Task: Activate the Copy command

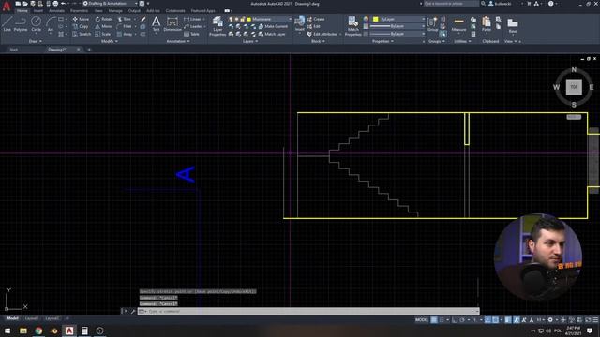Action: pos(81,26)
